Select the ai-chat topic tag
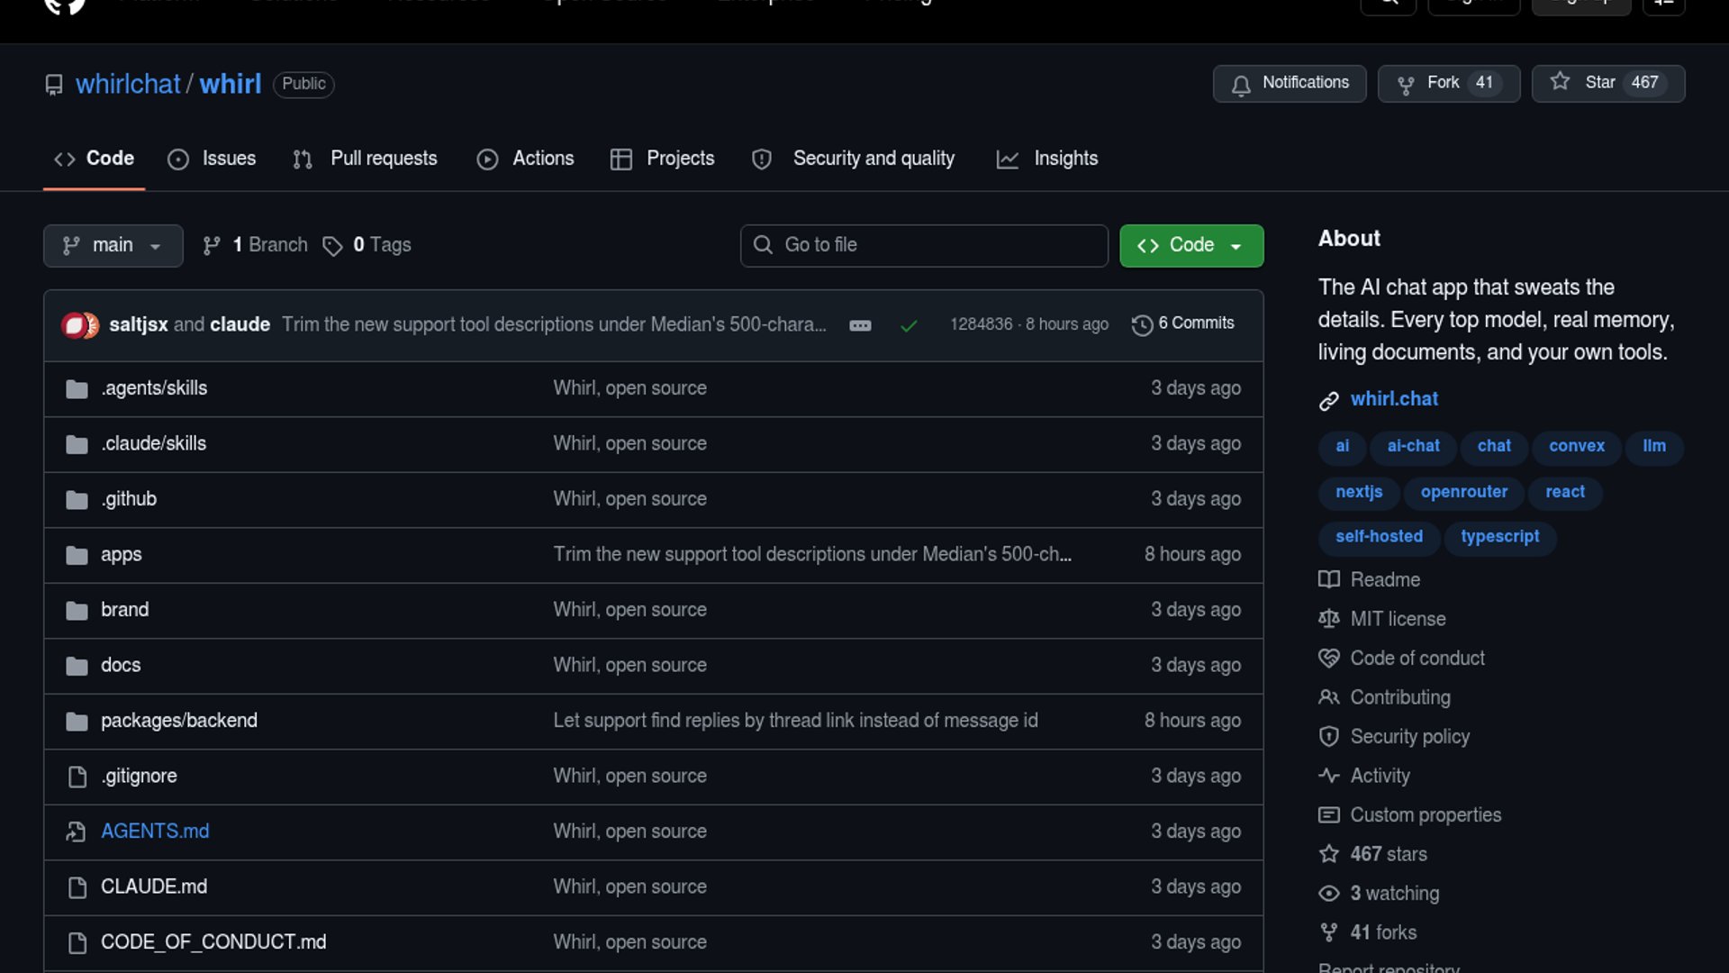 1413,446
